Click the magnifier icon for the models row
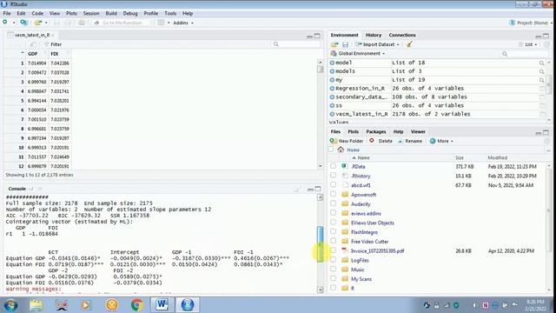Image resolution: width=556 pixels, height=313 pixels. click(541, 71)
